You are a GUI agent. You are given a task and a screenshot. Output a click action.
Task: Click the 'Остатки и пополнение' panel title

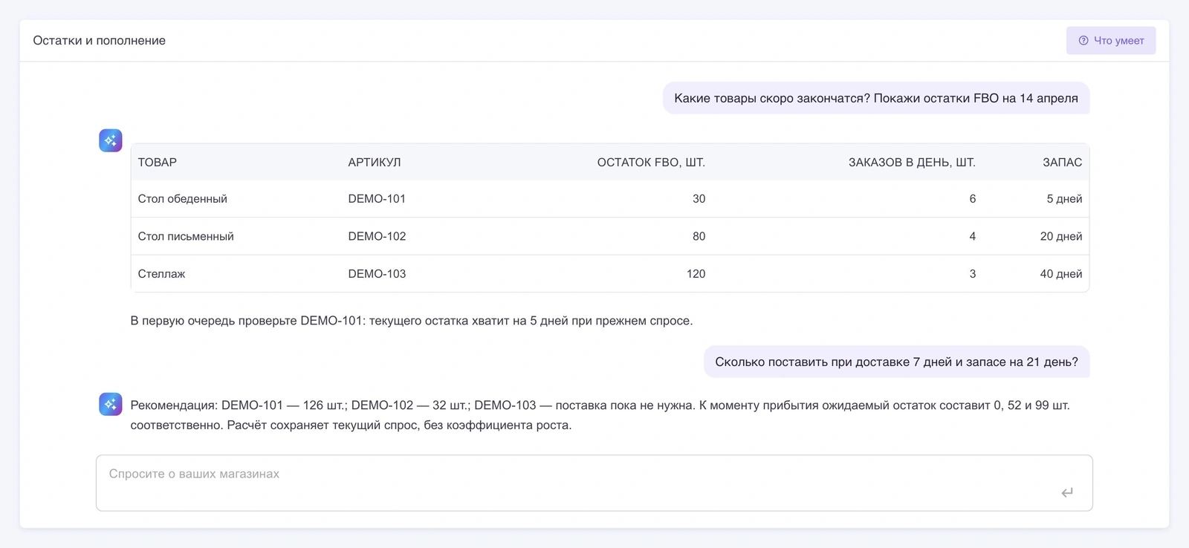(x=99, y=41)
